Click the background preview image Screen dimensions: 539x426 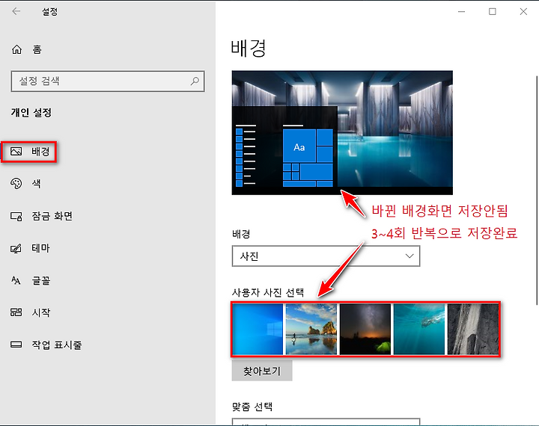click(342, 132)
